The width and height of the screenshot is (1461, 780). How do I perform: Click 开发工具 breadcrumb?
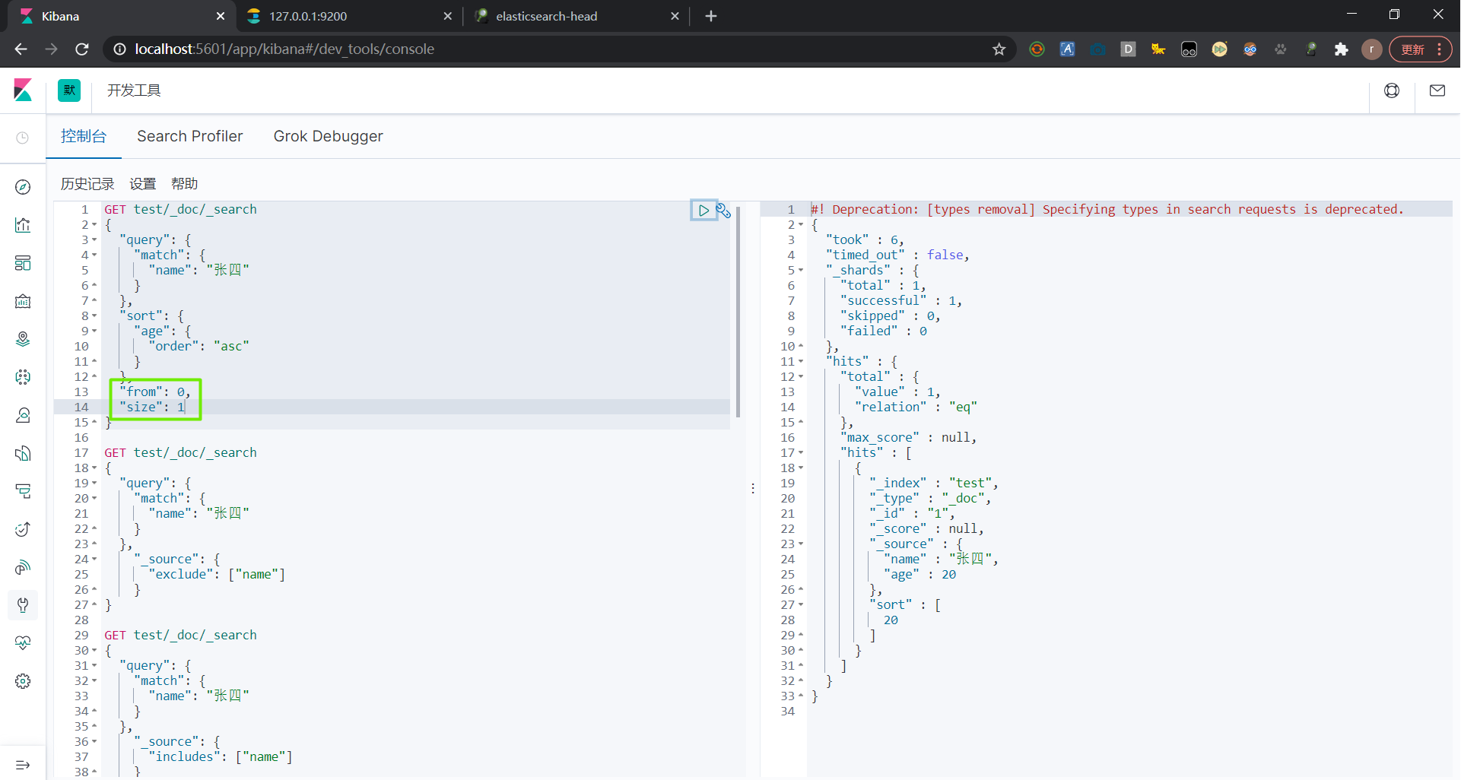coord(134,90)
